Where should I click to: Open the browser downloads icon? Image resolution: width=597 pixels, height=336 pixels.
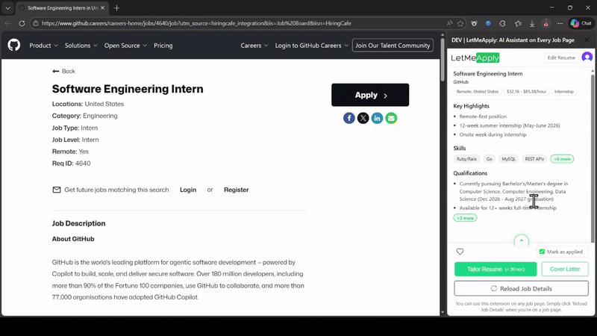coord(532,23)
